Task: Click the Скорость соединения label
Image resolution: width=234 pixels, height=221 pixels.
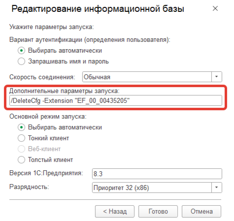Action: tap(42, 77)
